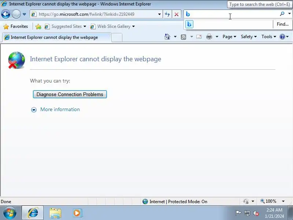This screenshot has height=220, width=293.
Task: Open the Windows Start menu
Action: (10, 213)
